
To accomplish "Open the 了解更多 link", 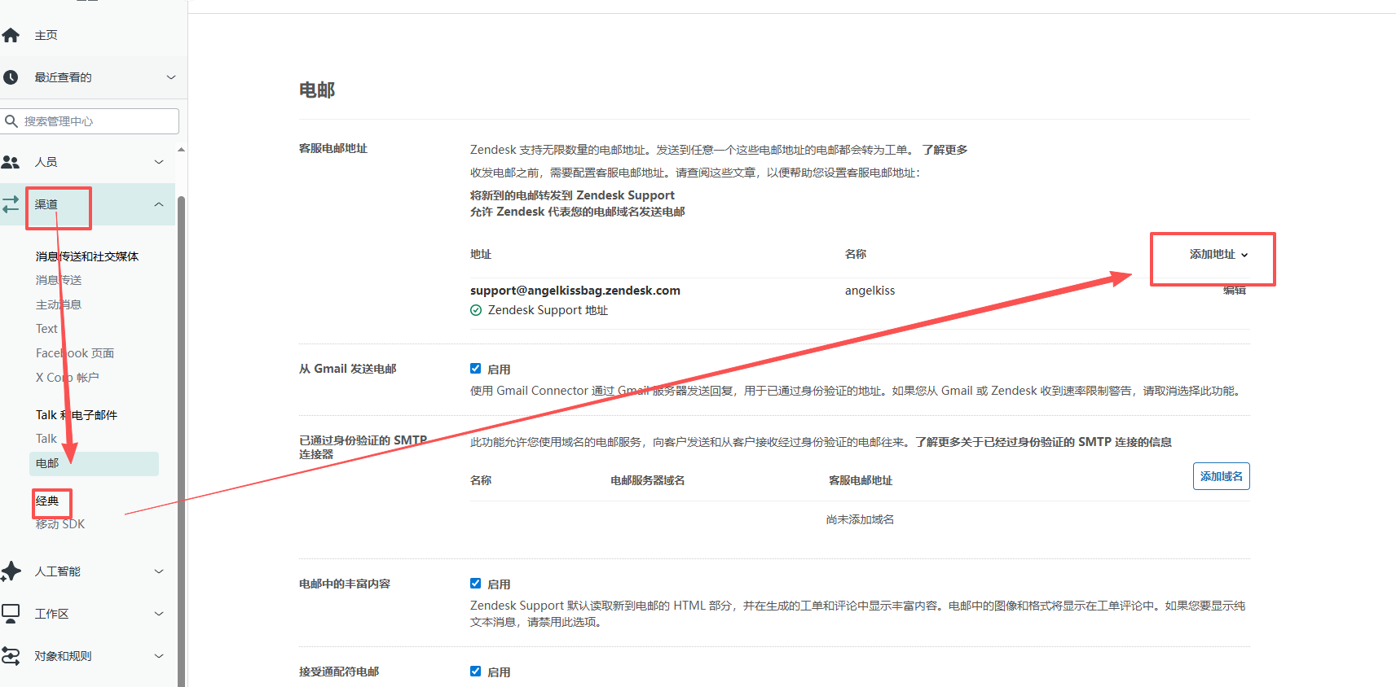I will point(945,150).
